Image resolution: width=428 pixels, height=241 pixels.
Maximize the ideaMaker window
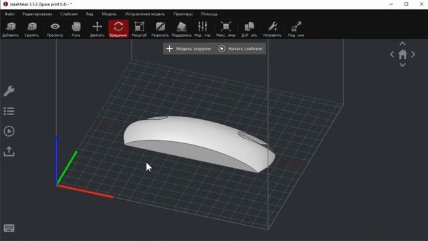coord(406,5)
